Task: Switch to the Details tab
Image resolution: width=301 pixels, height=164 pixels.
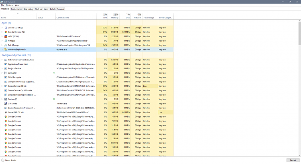Action: click(53, 9)
